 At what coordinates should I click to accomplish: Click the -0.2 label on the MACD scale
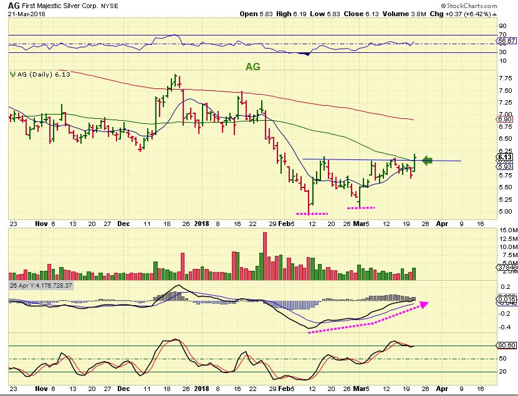click(x=506, y=314)
